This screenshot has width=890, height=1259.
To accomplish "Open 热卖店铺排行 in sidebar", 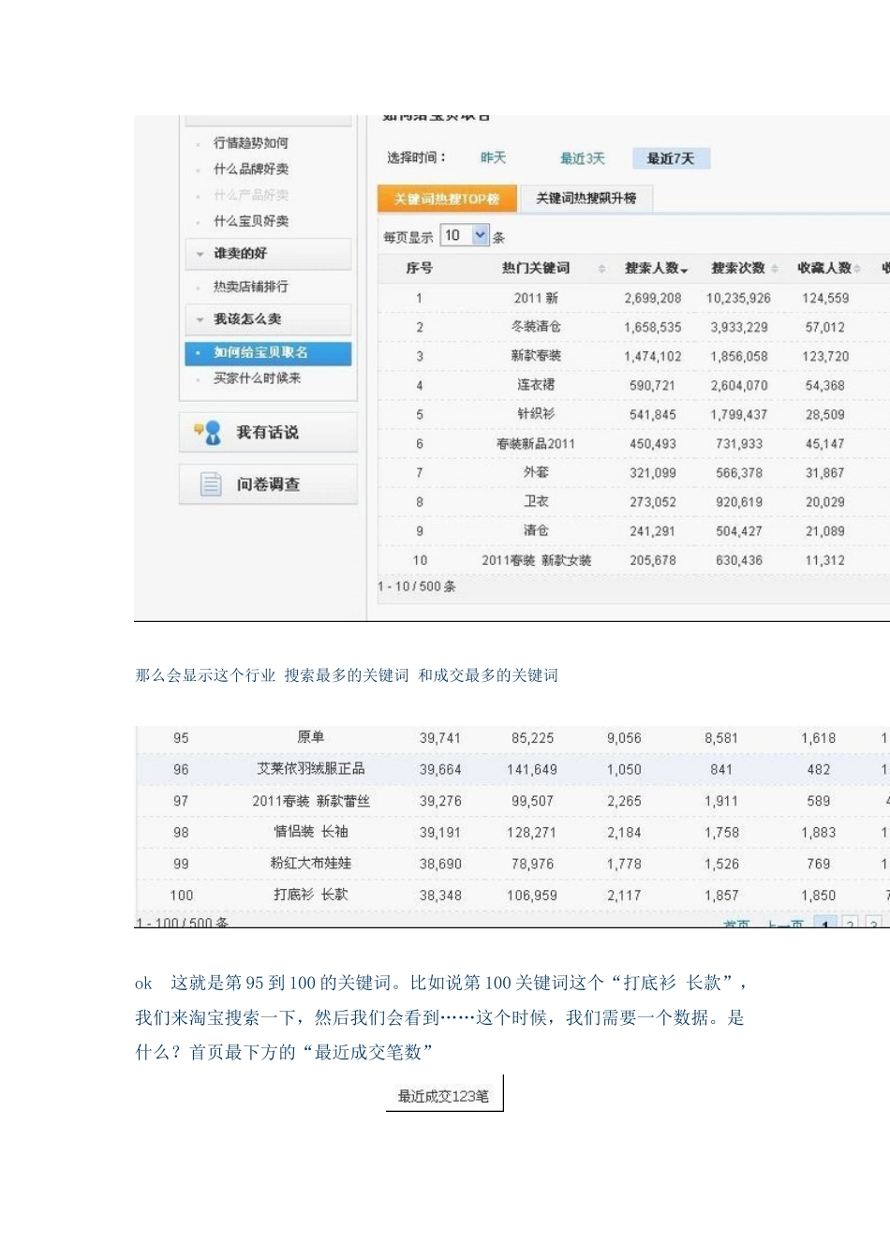I will point(250,287).
